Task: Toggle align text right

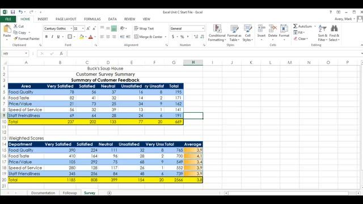Action: (114, 36)
